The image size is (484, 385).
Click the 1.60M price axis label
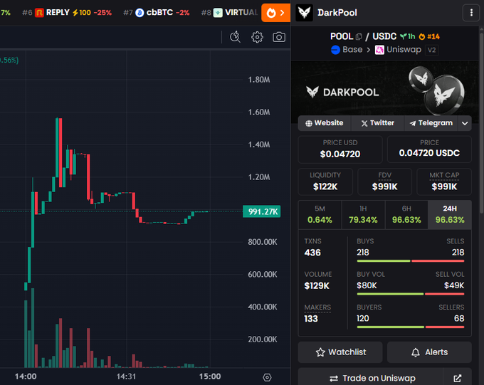[x=259, y=112]
